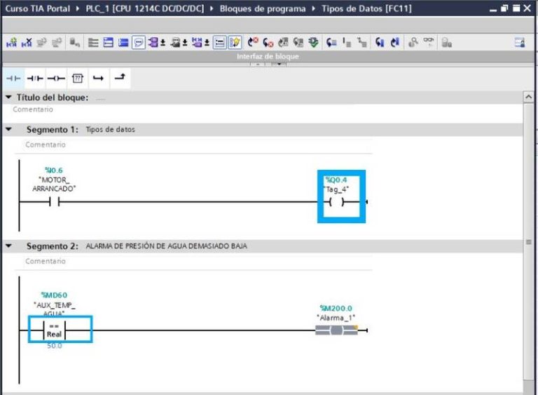The height and width of the screenshot is (395, 538).
Task: Click the Go to next error icon
Action: [x=253, y=42]
